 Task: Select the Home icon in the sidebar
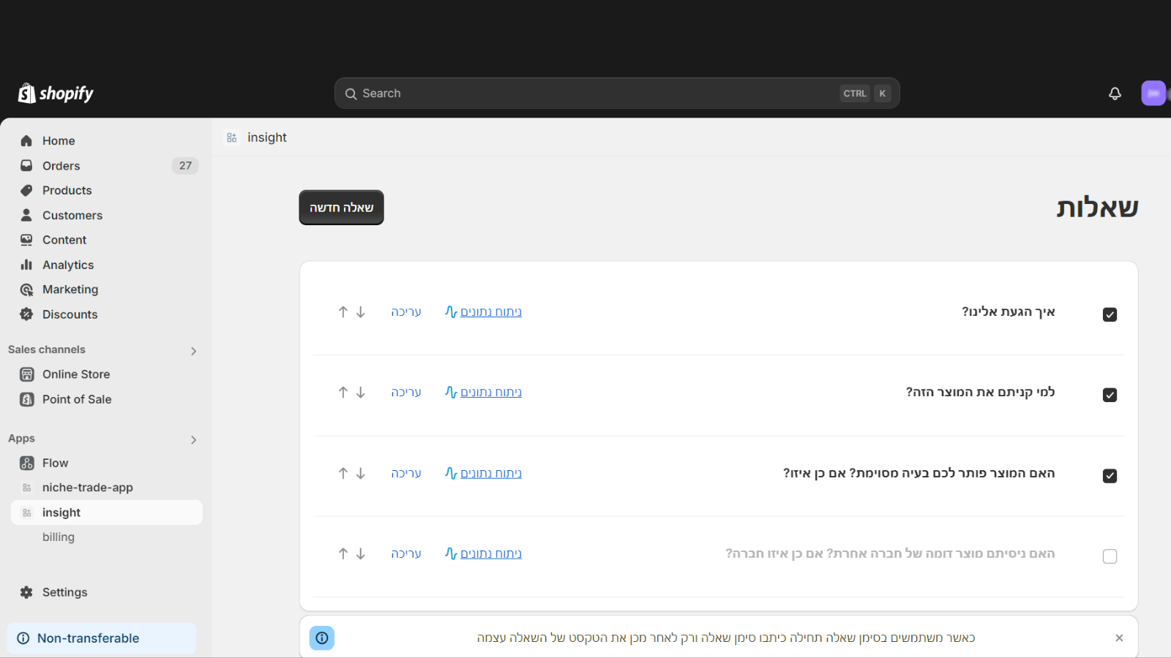(26, 140)
